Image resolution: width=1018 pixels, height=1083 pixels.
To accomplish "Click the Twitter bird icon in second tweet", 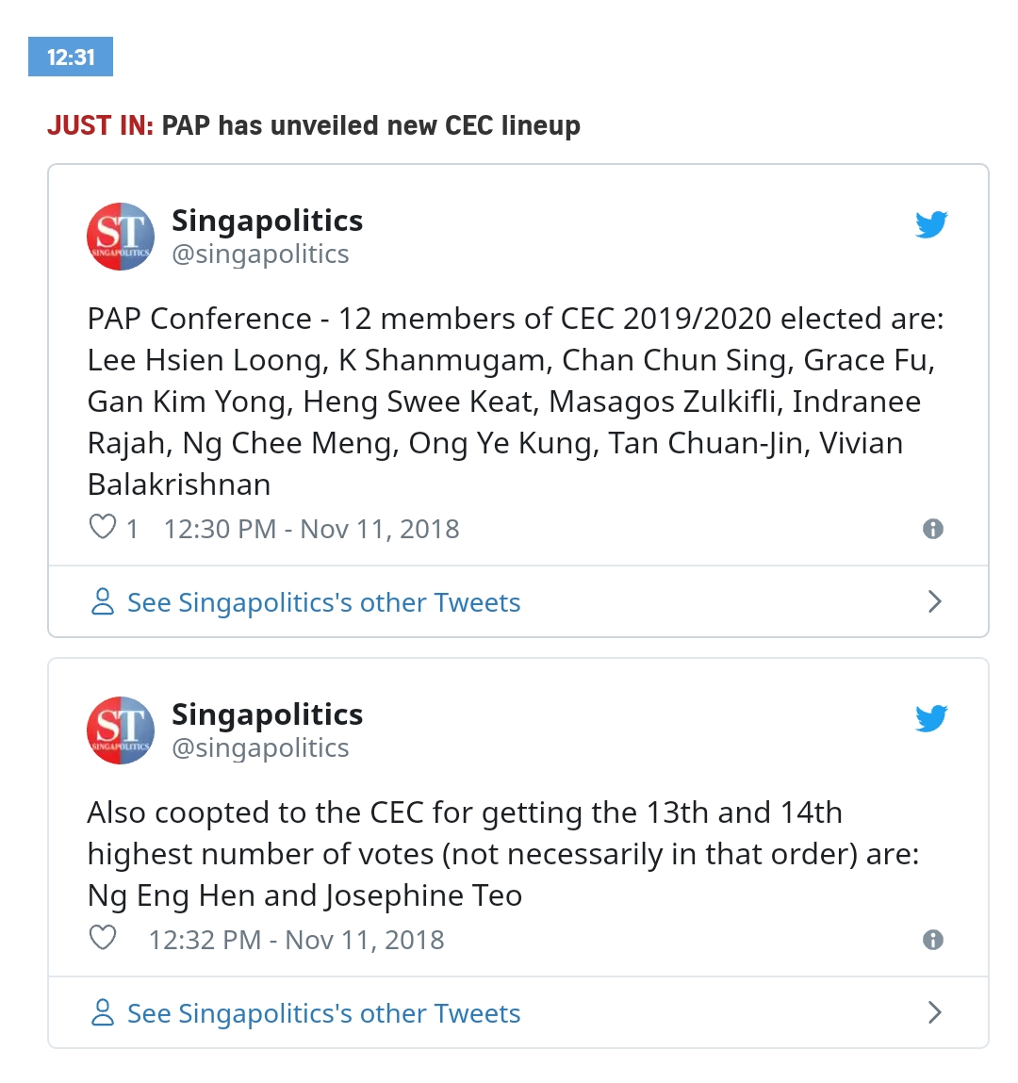I will (930, 718).
